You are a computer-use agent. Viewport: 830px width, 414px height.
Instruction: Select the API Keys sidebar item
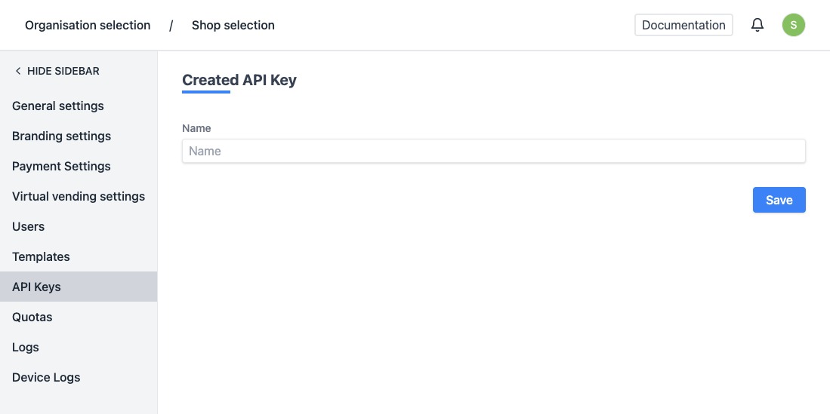click(x=36, y=287)
